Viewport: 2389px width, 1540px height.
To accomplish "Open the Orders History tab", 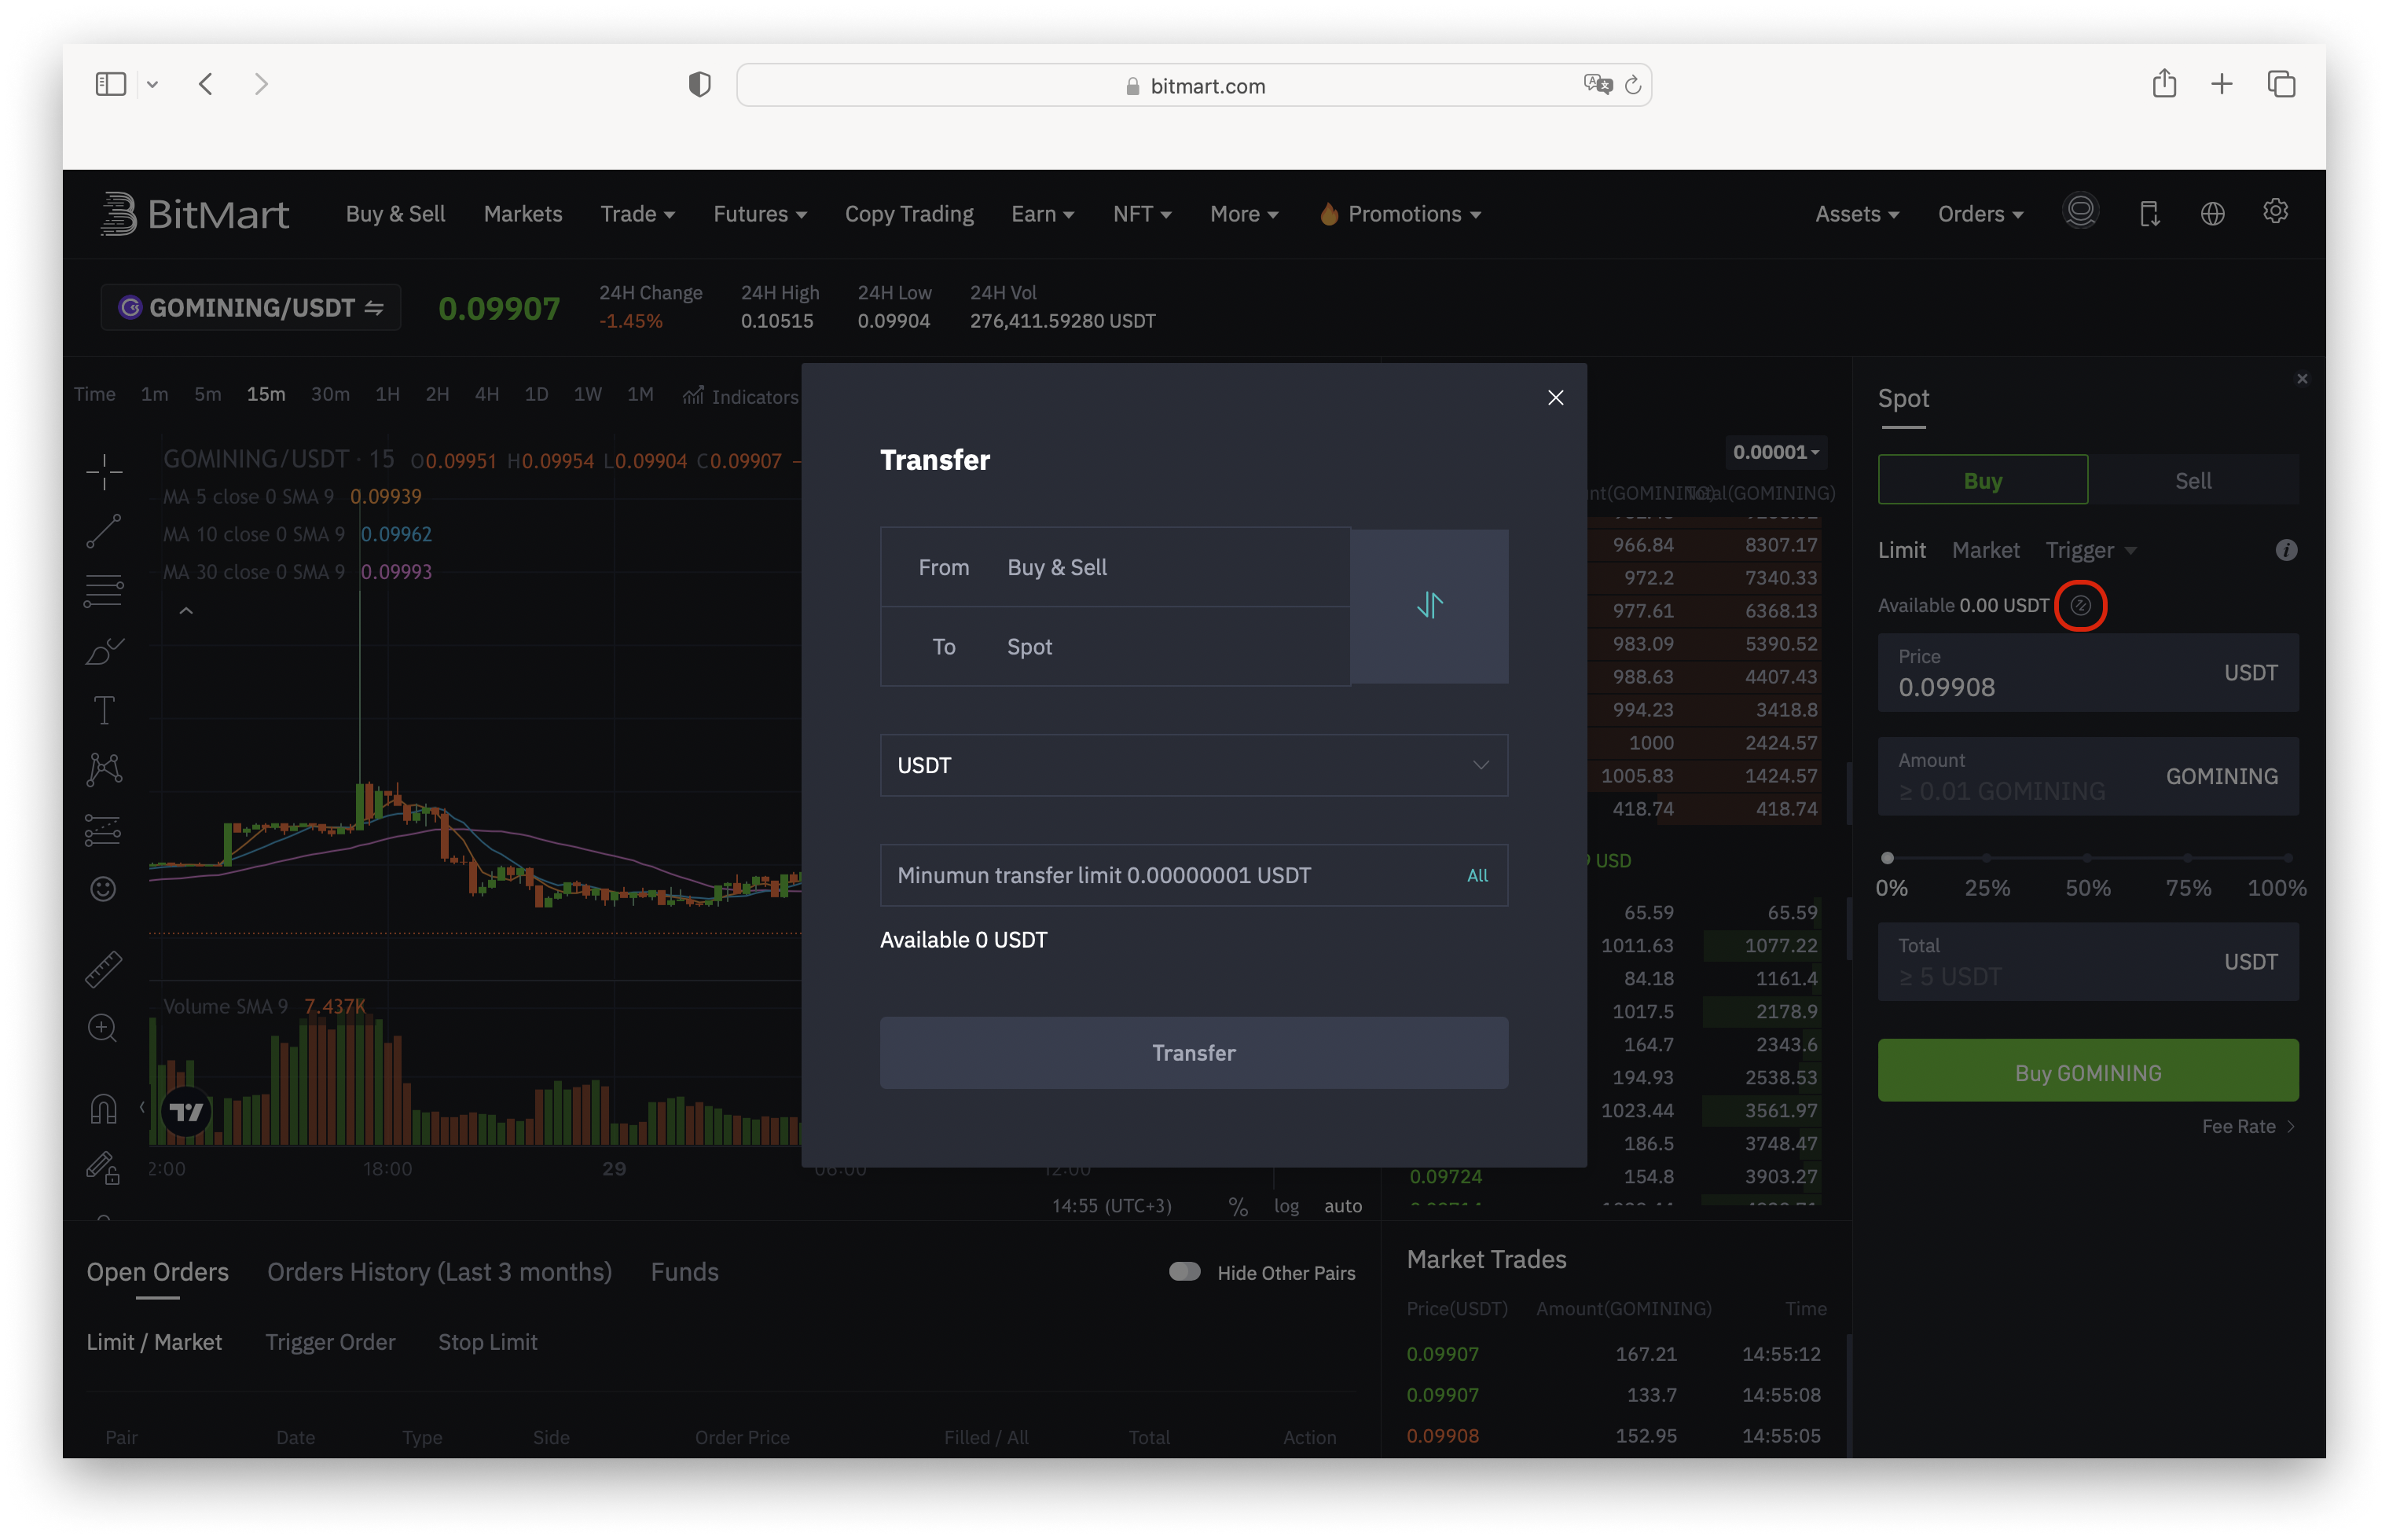I will (439, 1271).
